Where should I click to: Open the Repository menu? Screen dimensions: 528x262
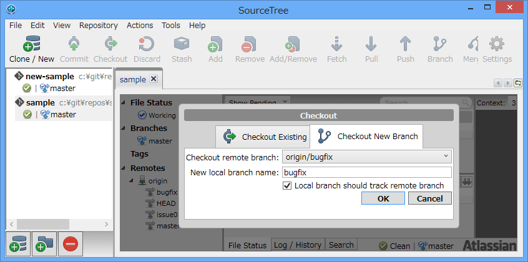99,25
